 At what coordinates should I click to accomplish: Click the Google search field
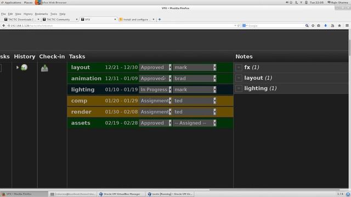[x=275, y=26]
